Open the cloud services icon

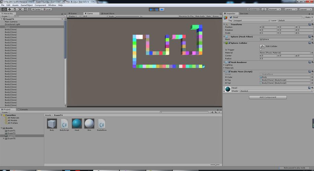tap(264, 9)
